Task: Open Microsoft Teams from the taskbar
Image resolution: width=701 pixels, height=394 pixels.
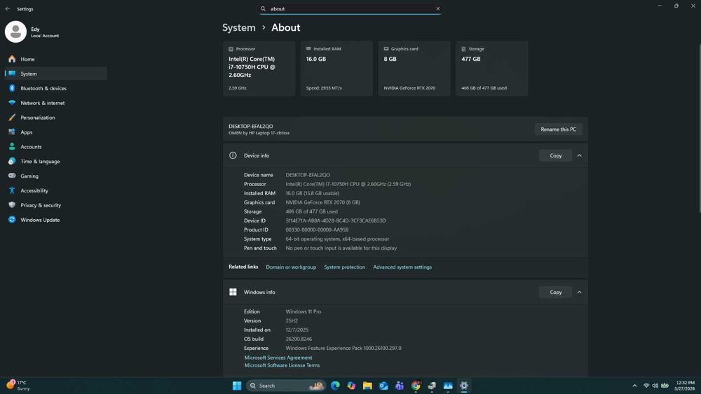Action: coord(400,386)
